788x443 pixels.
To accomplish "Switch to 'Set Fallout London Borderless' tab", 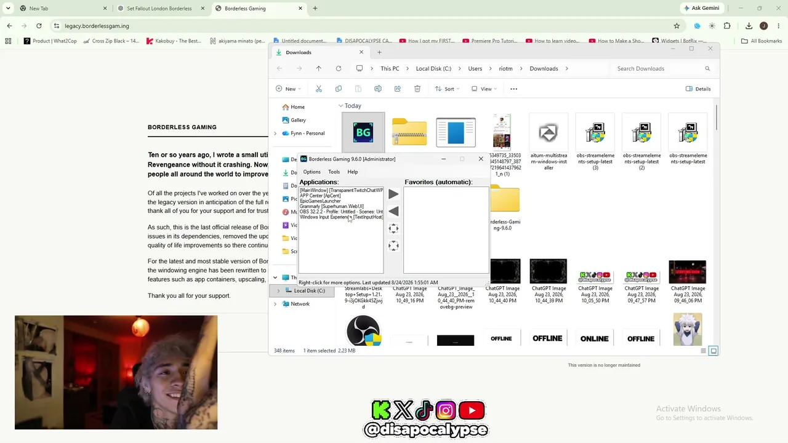I will [x=162, y=9].
